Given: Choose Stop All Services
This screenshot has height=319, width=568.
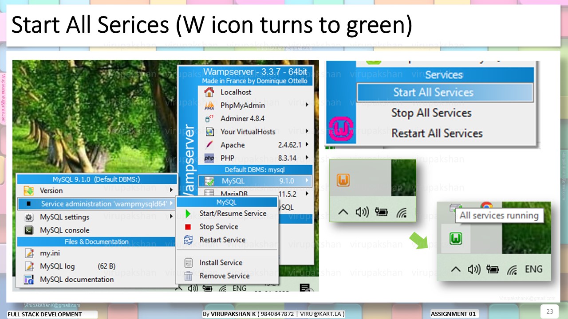Looking at the screenshot, I should [431, 113].
